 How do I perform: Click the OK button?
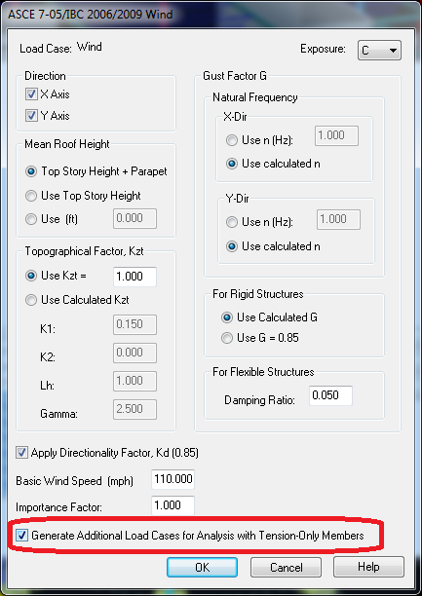202,567
